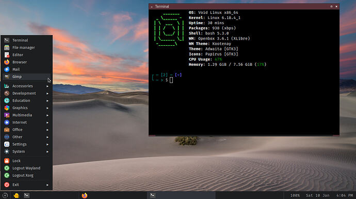This screenshot has height=199, width=356.
Task: Click the Sat 10 Jan date
Action: [317, 195]
